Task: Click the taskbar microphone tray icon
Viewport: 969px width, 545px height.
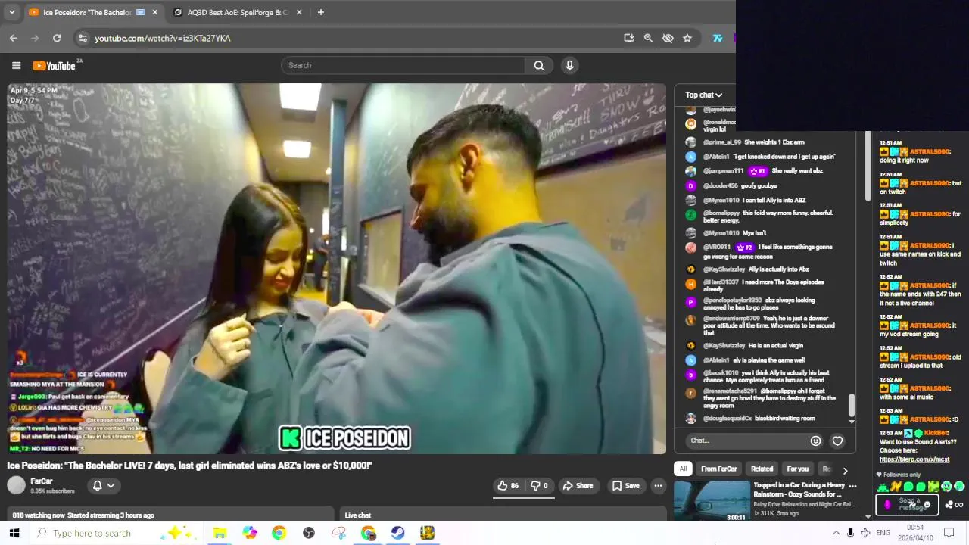Action: tap(850, 533)
